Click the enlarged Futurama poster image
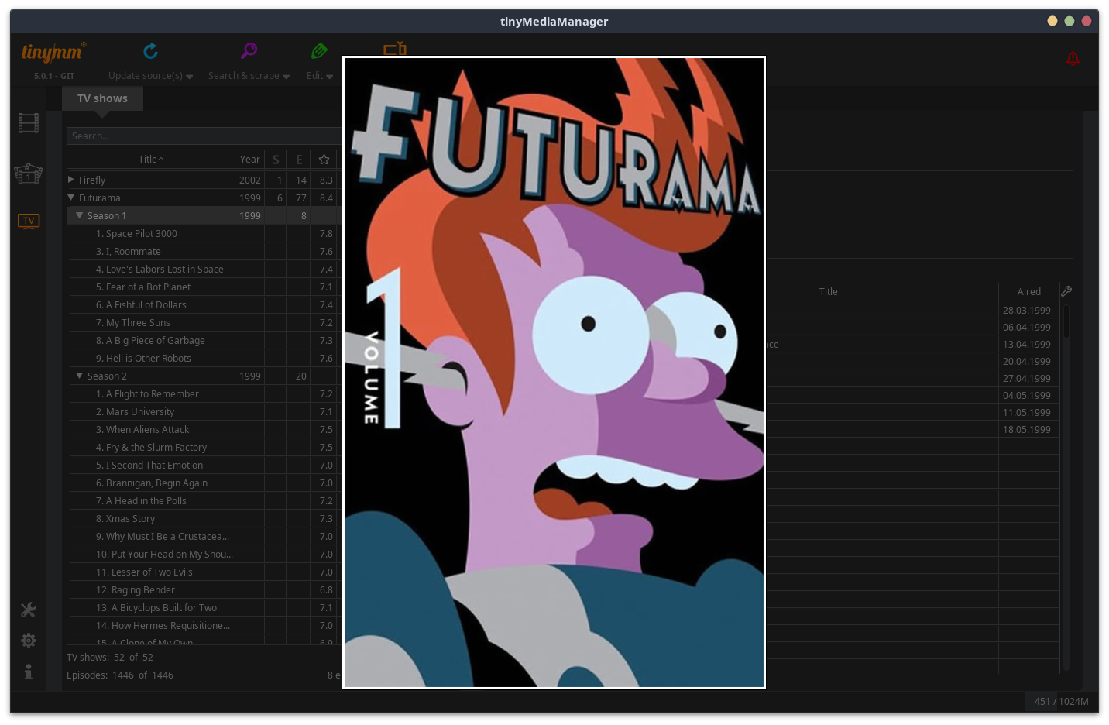 554,372
